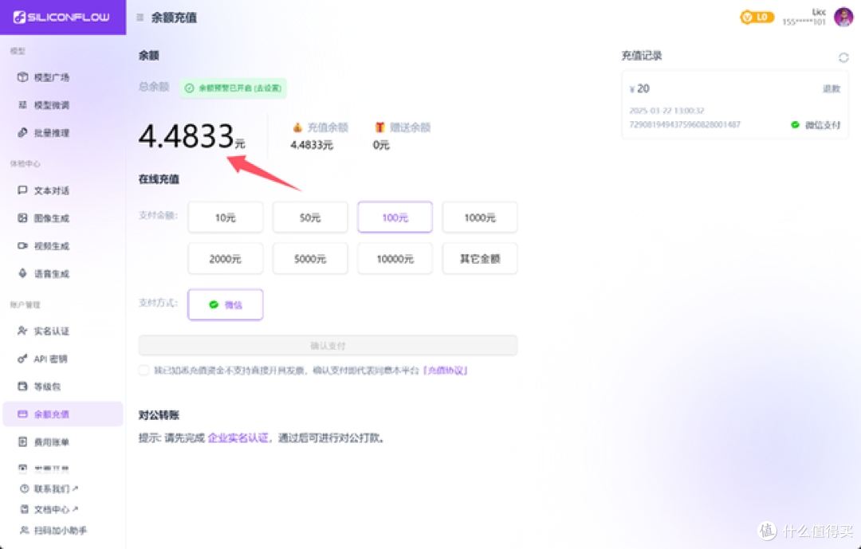Select the 100元 recharge amount
This screenshot has height=549, width=861.
[x=395, y=218]
